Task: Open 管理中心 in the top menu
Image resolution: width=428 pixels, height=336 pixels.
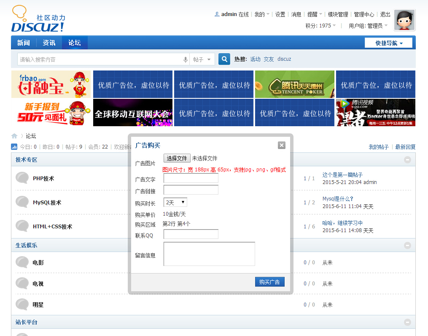Action: click(x=364, y=14)
